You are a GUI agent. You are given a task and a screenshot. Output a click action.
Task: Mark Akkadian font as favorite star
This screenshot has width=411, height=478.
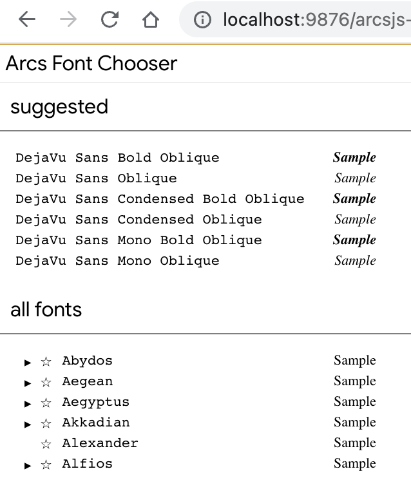pos(46,423)
